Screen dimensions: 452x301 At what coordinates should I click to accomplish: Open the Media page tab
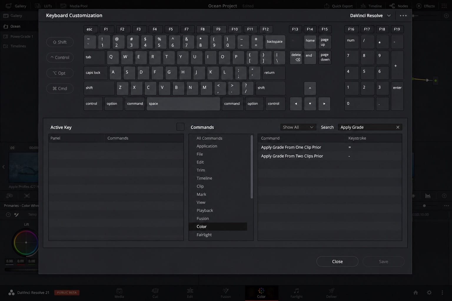[x=119, y=293]
